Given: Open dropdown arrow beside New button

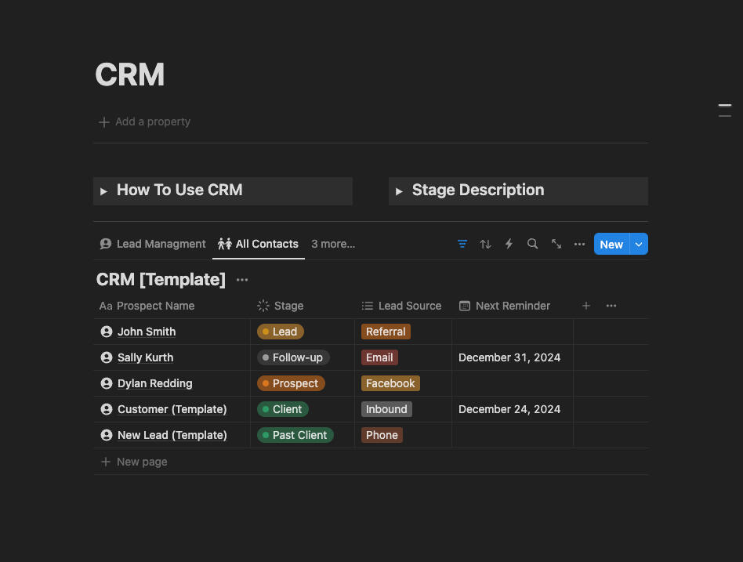Looking at the screenshot, I should click(x=639, y=244).
